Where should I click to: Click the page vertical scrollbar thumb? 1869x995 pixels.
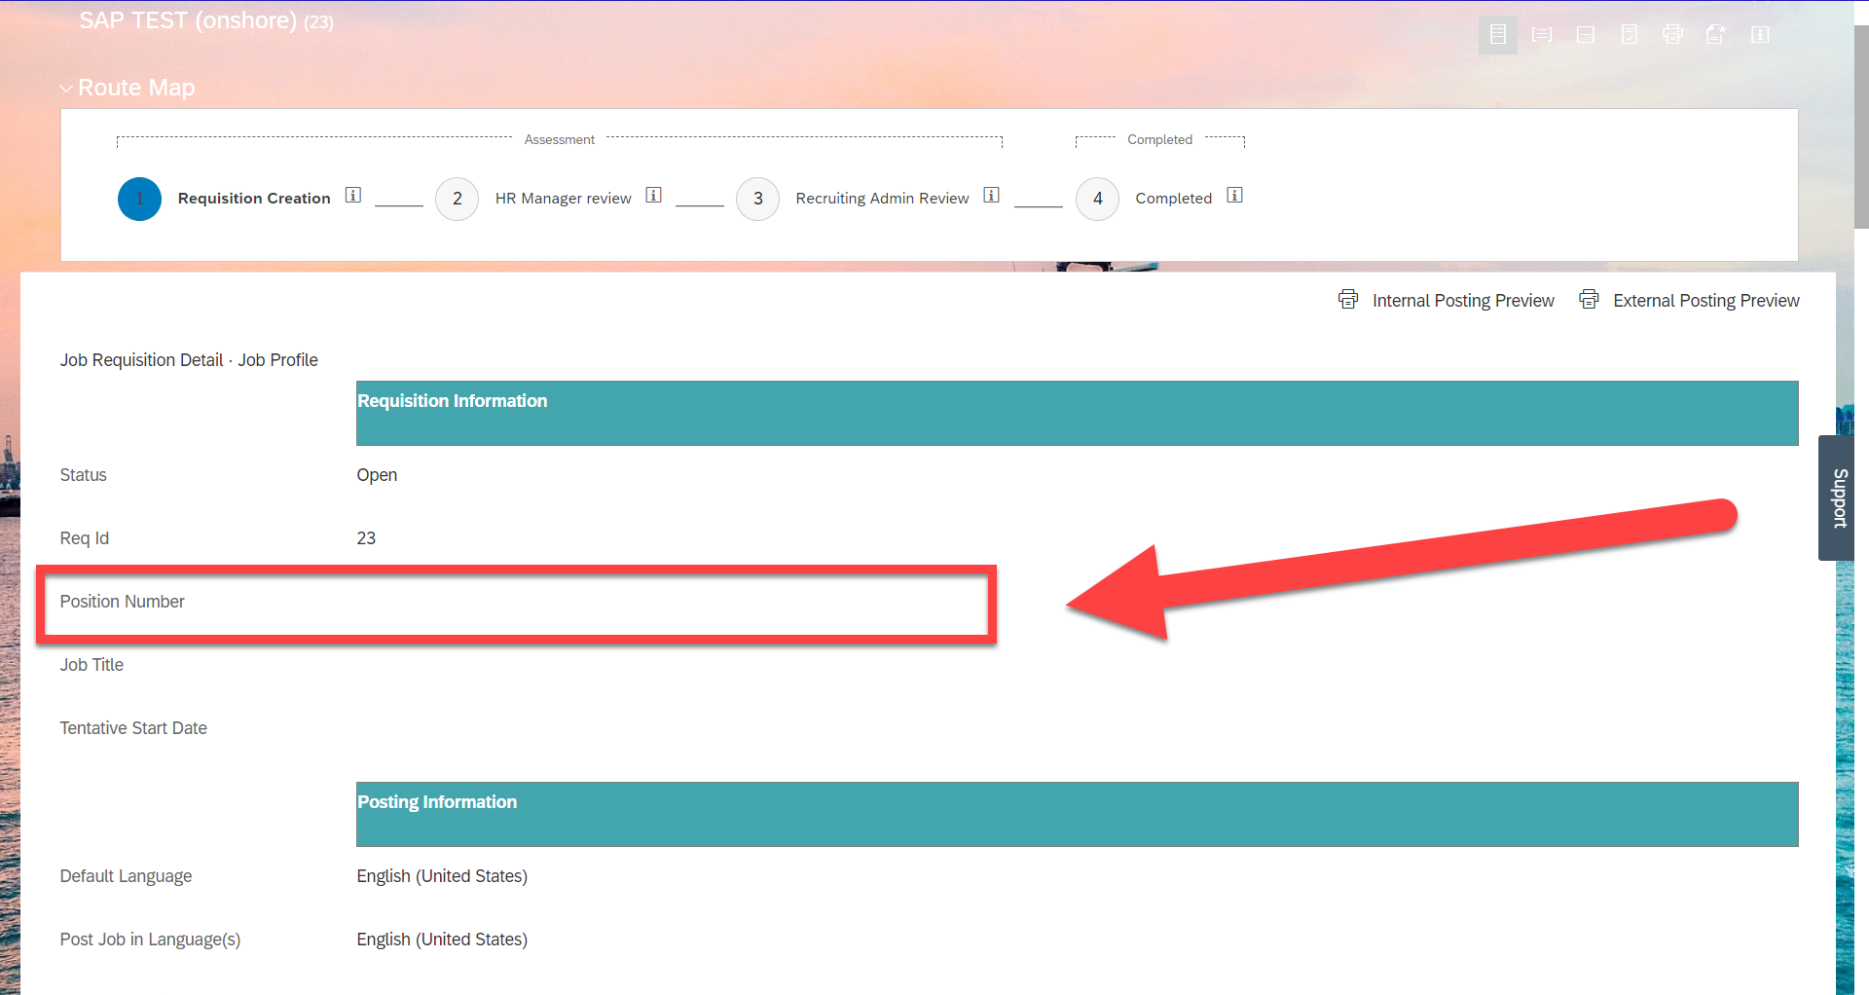[1861, 127]
